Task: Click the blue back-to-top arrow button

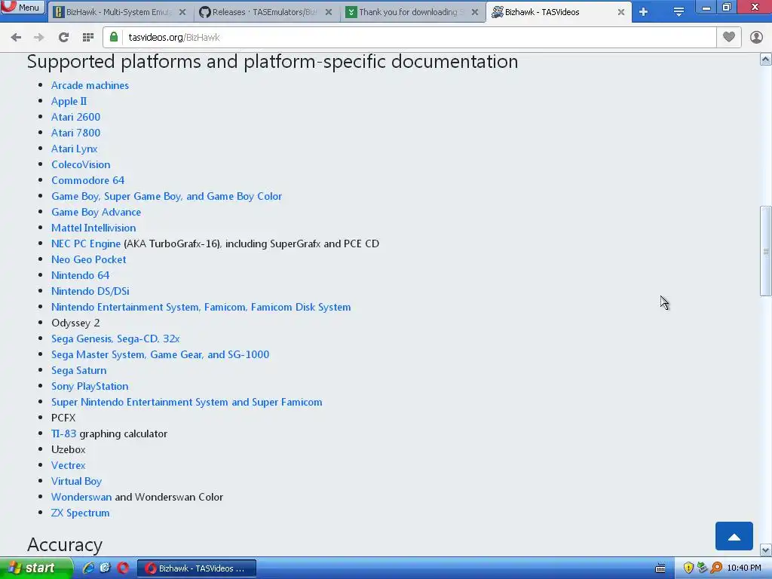Action: coord(734,536)
